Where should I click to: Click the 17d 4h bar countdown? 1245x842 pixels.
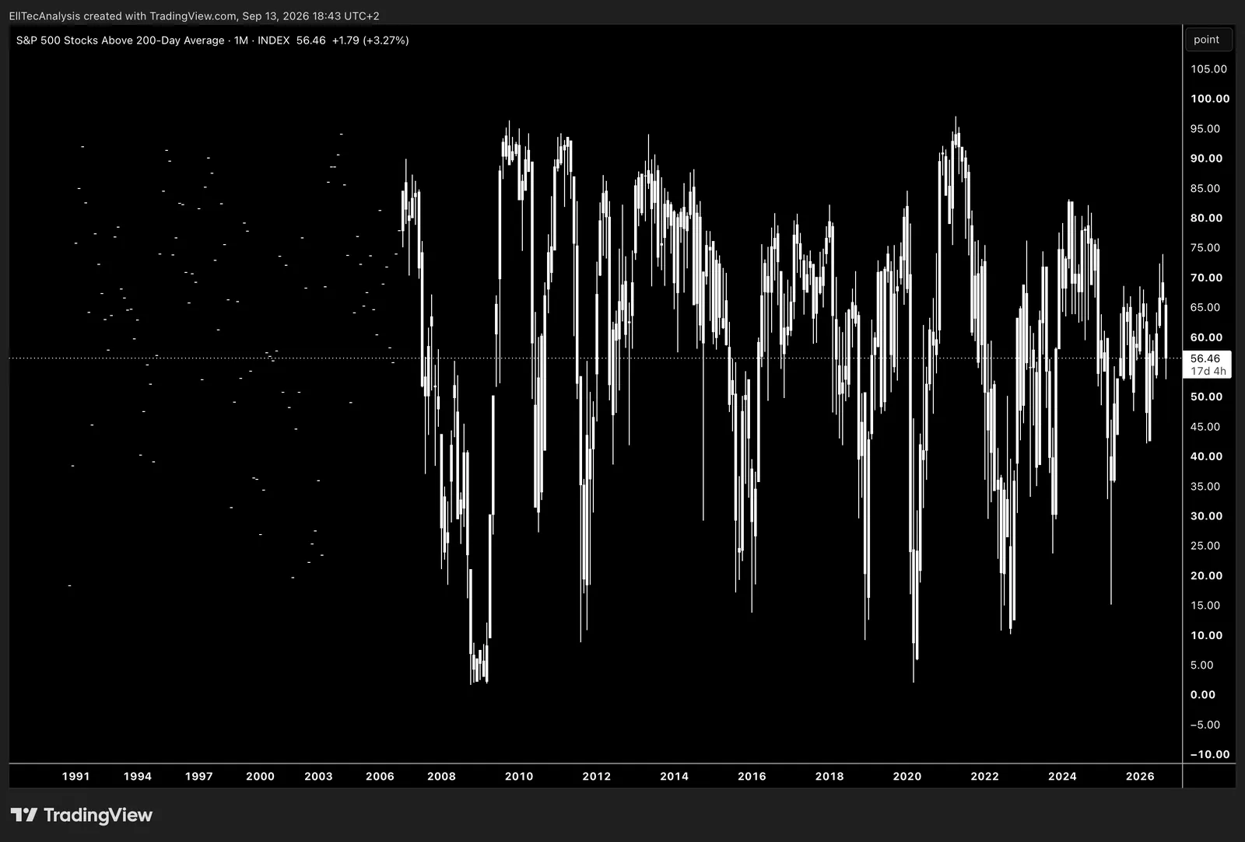(1208, 371)
